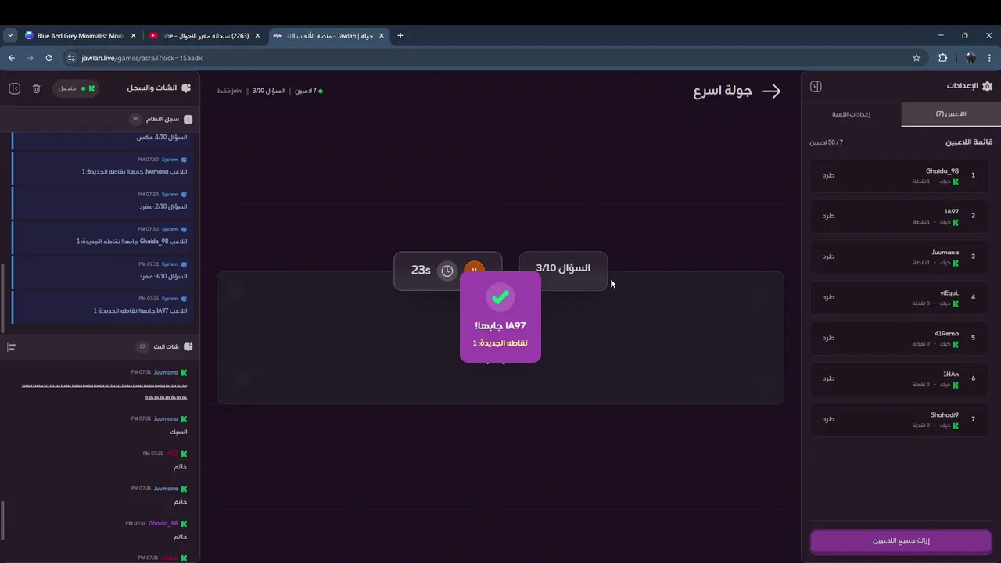Open the tab search dropdown

(x=10, y=35)
